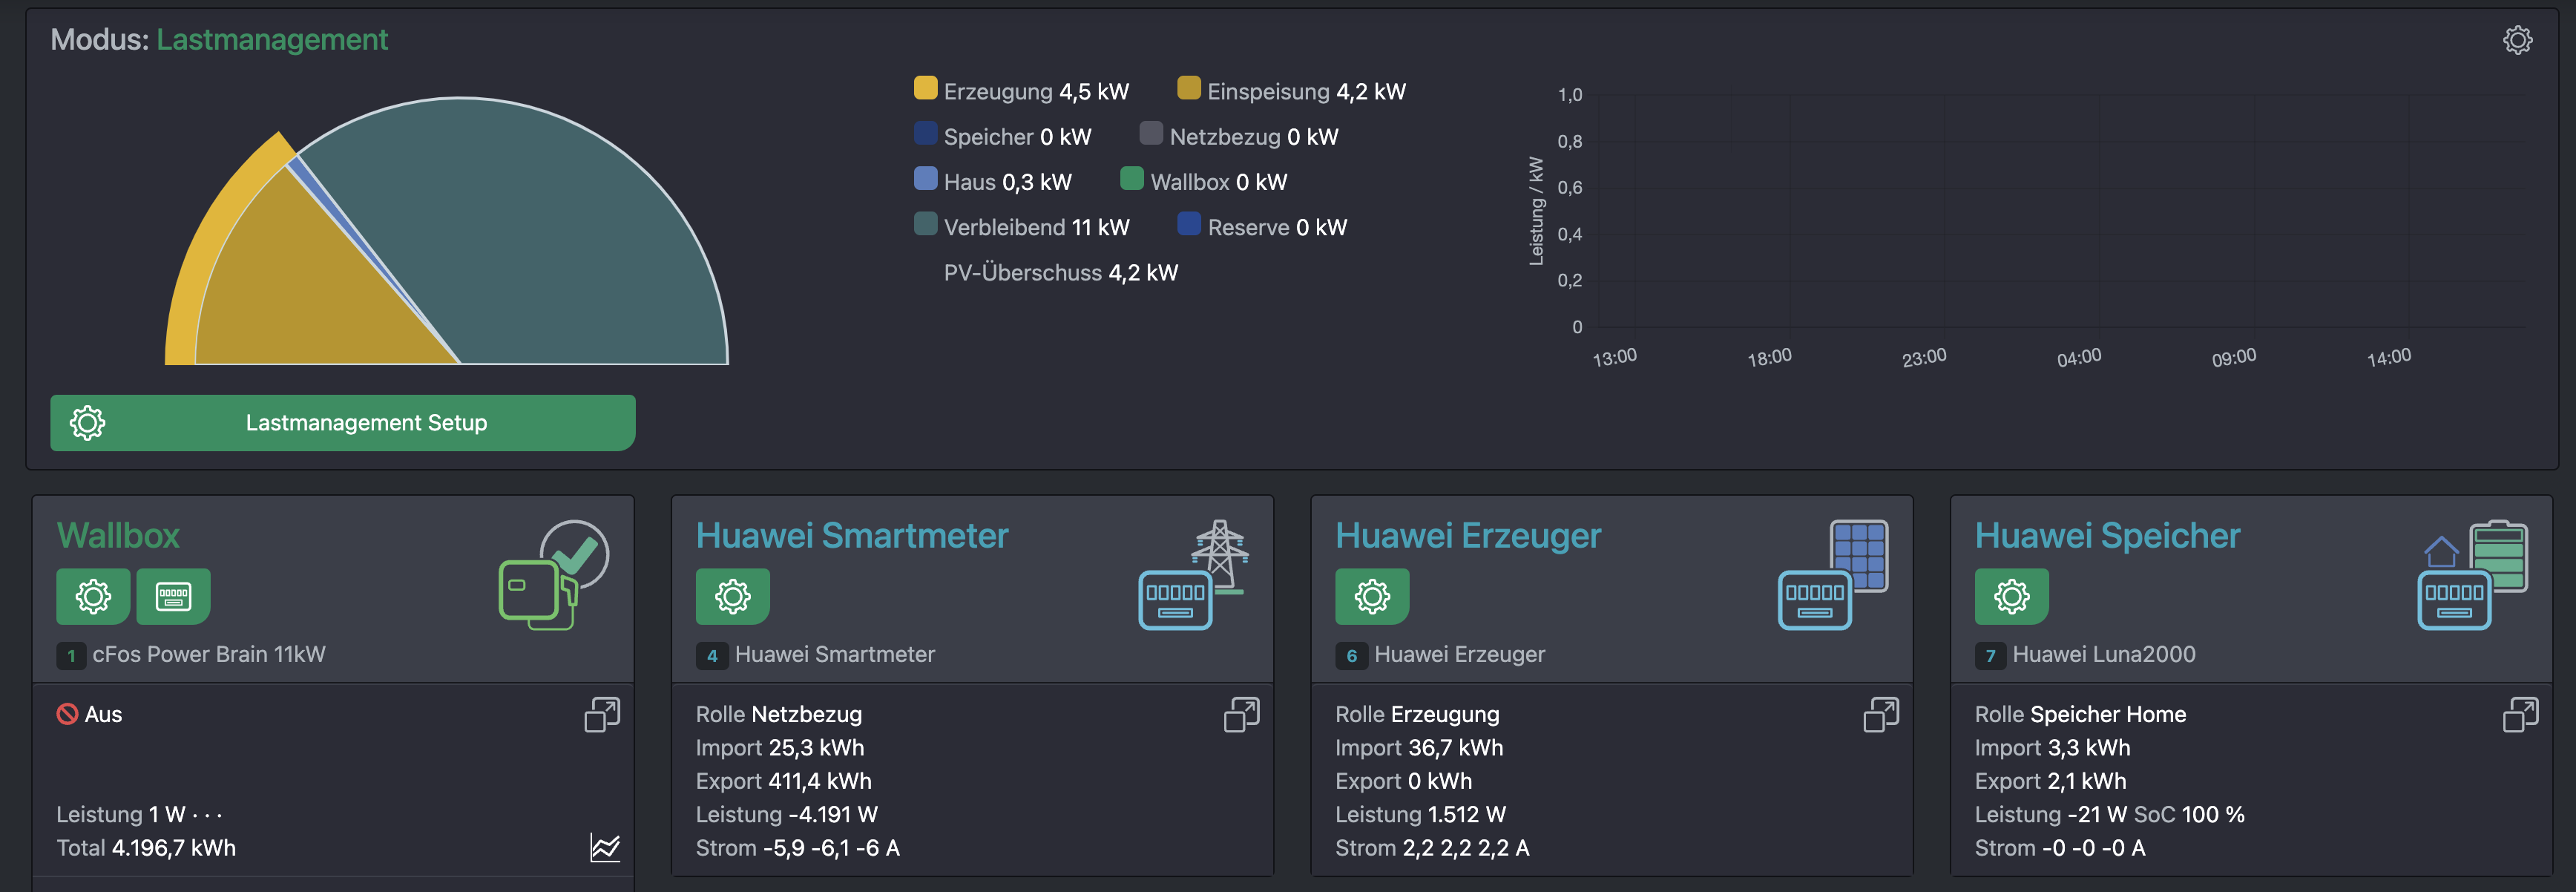Open dashboard settings gear at top right
Screen dimensions: 2576x892
point(2517,40)
